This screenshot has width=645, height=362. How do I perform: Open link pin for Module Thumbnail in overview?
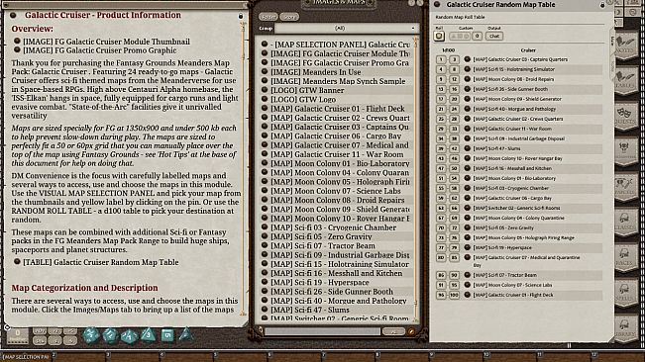click(x=17, y=41)
